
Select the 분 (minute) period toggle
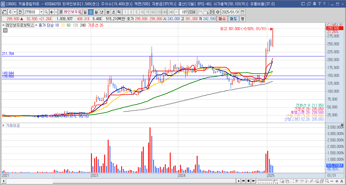108,12
